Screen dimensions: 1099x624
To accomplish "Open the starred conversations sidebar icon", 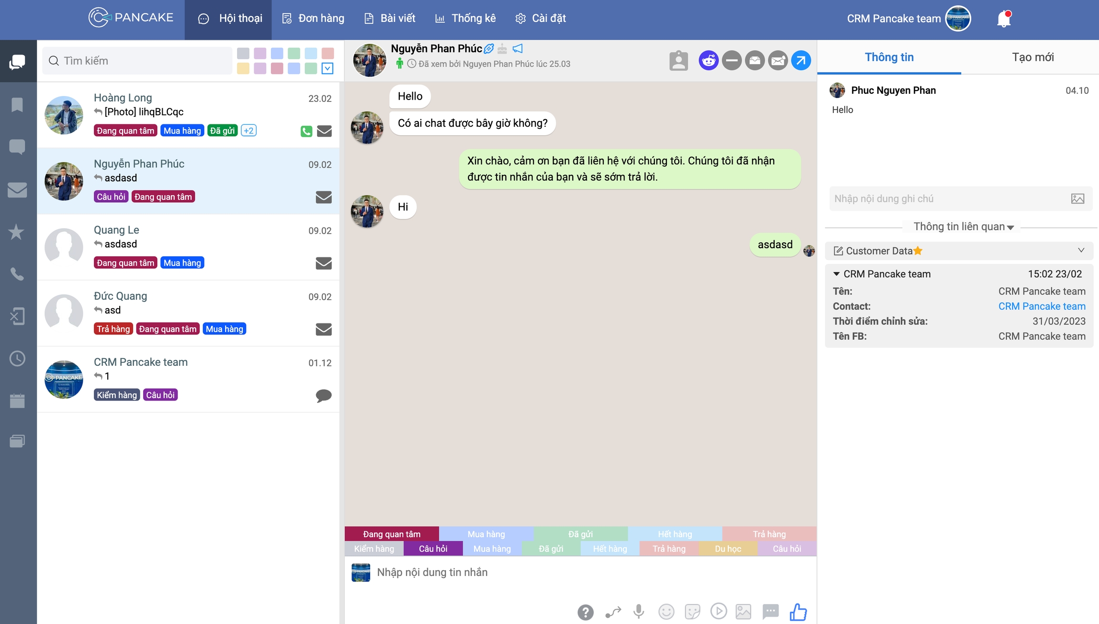I will pyautogui.click(x=17, y=232).
